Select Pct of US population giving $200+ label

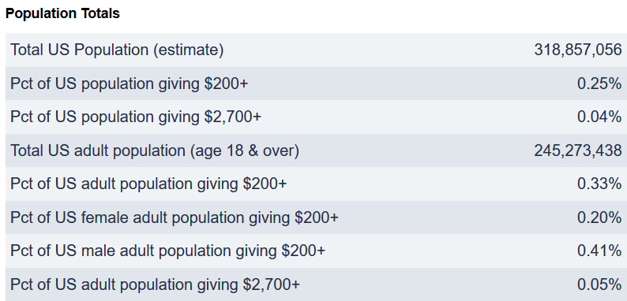point(129,84)
